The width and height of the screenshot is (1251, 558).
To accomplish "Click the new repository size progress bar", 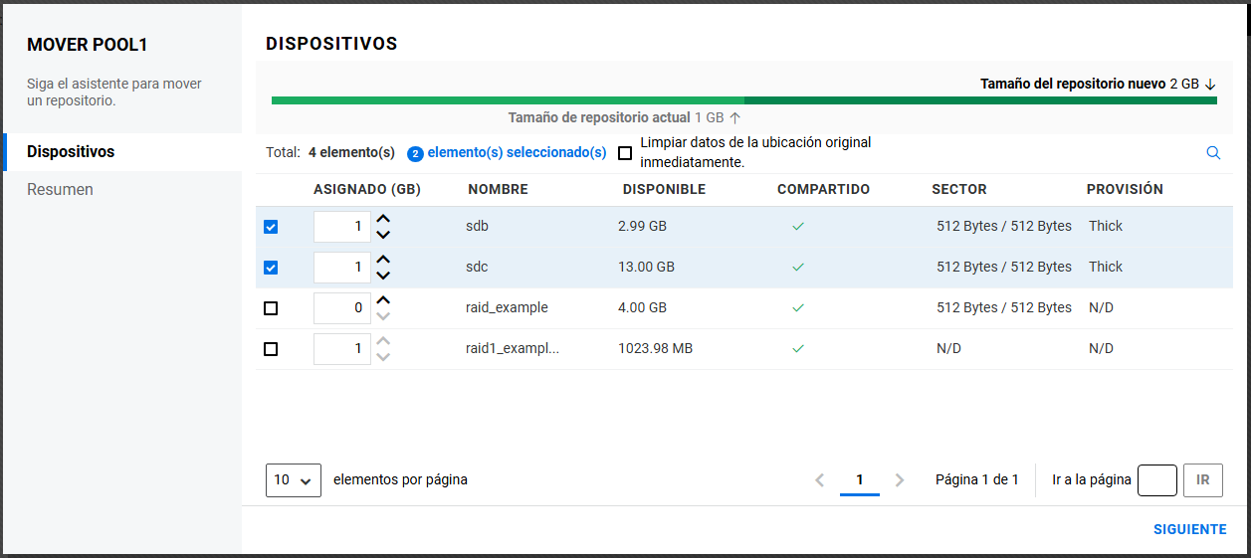I will [979, 100].
